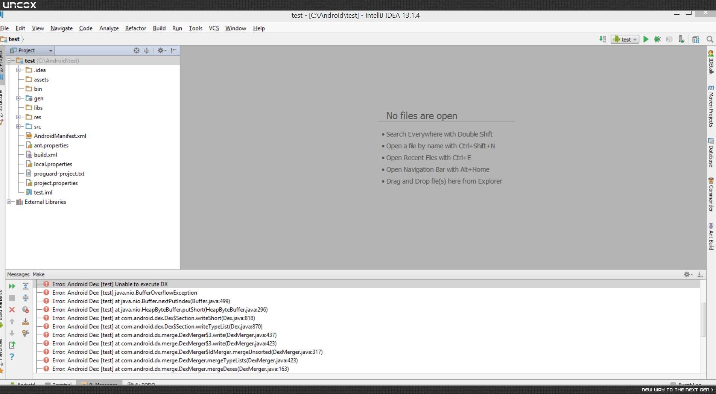Image resolution: width=716 pixels, height=394 pixels.
Task: Toggle autoscroll to source icon
Action: 26,321
